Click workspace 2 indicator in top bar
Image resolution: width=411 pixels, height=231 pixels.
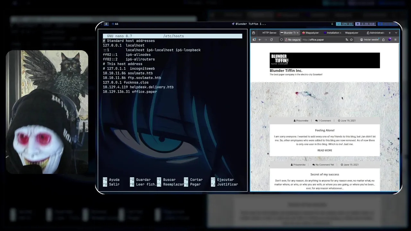pyautogui.click(x=106, y=24)
